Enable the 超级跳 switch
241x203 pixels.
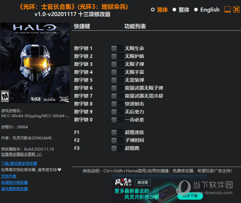(117, 149)
